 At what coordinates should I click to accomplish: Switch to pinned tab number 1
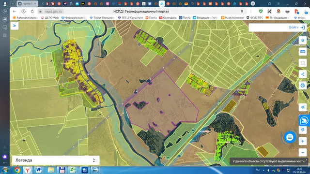[13, 3]
